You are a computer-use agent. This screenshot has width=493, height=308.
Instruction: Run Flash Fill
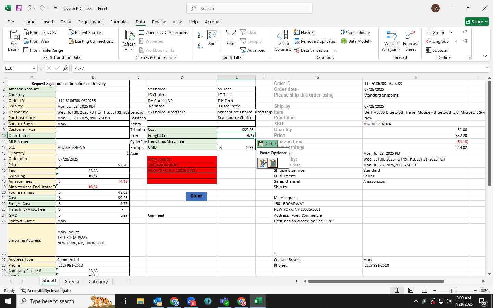pyautogui.click(x=305, y=32)
